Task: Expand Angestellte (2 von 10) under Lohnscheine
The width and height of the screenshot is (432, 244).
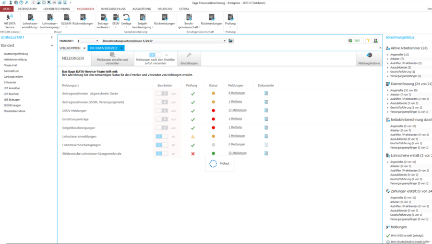Action: pyautogui.click(x=388, y=162)
